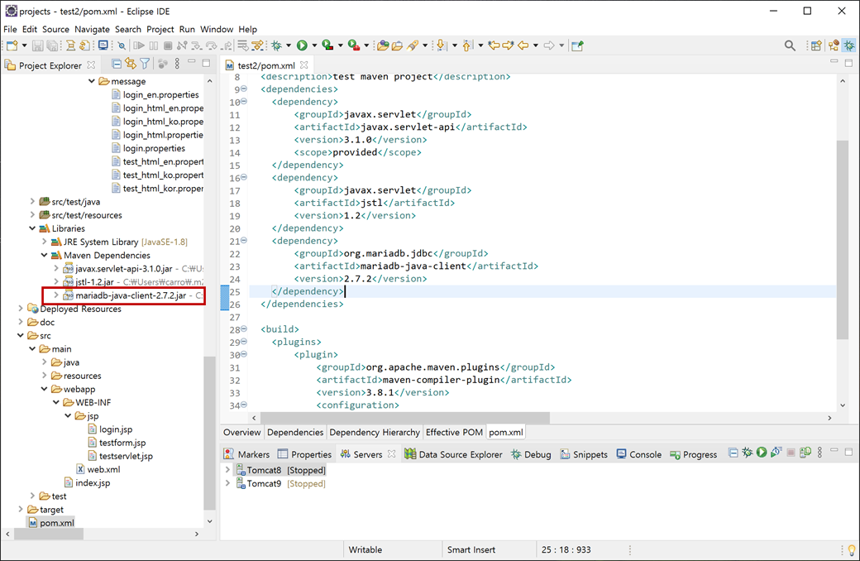860x561 pixels.
Task: Open Debug launch dropdown arrow
Action: [289, 46]
